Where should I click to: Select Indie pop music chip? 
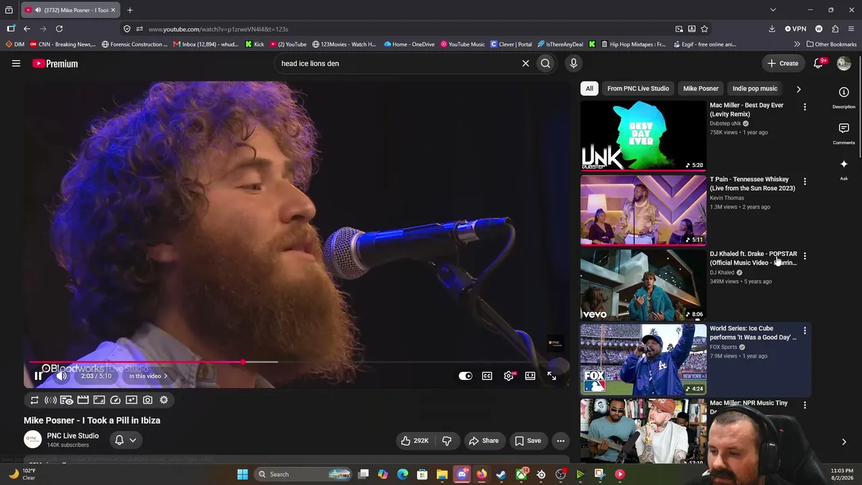(x=755, y=88)
